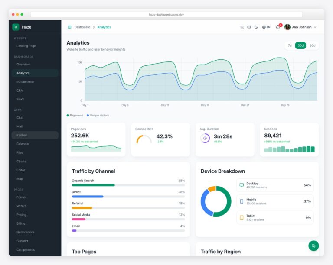The image size is (333, 265).
Task: Toggle the Pageviews legend series
Action: [x=75, y=115]
